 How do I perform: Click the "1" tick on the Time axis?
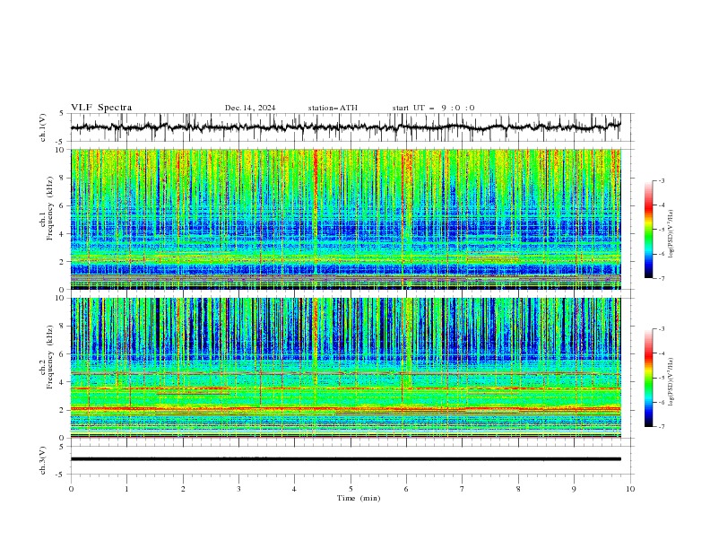126,489
